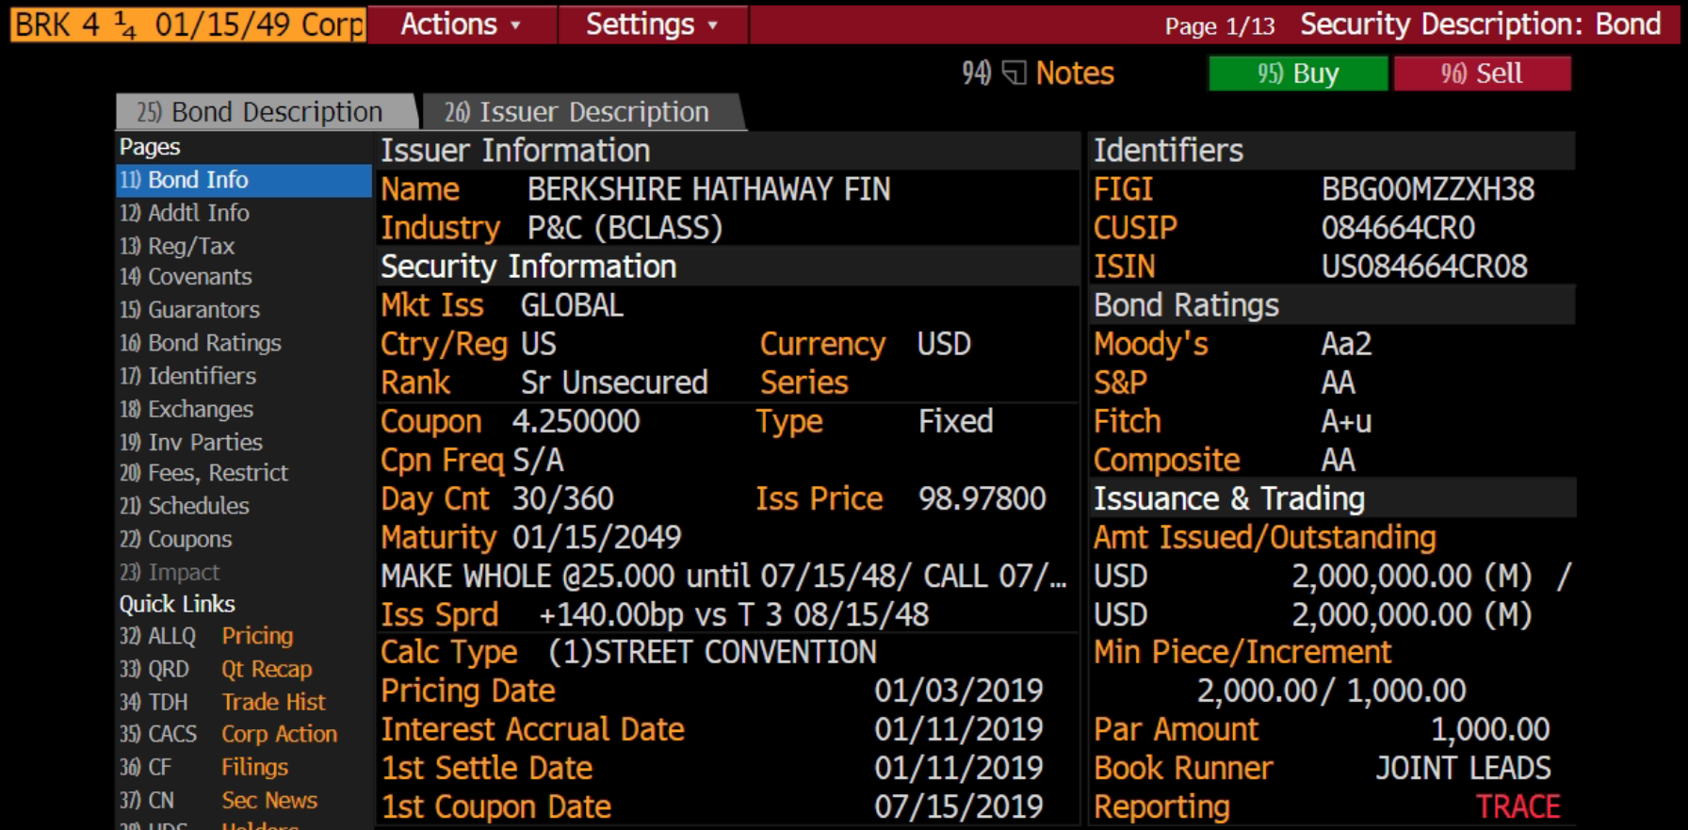The image size is (1688, 830).
Task: Switch to the Issuer Description tab
Action: pos(581,112)
